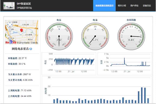
Task: Click the Baidu logo on the map
Action: tap(11, 42)
